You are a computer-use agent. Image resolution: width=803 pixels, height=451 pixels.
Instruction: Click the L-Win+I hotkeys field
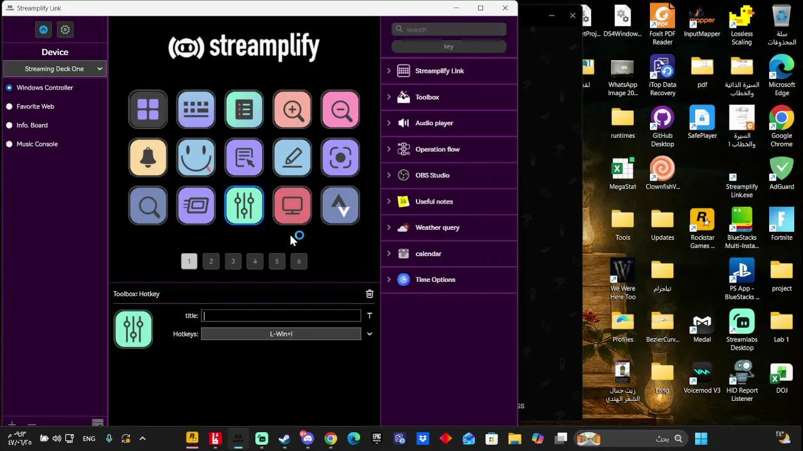281,334
